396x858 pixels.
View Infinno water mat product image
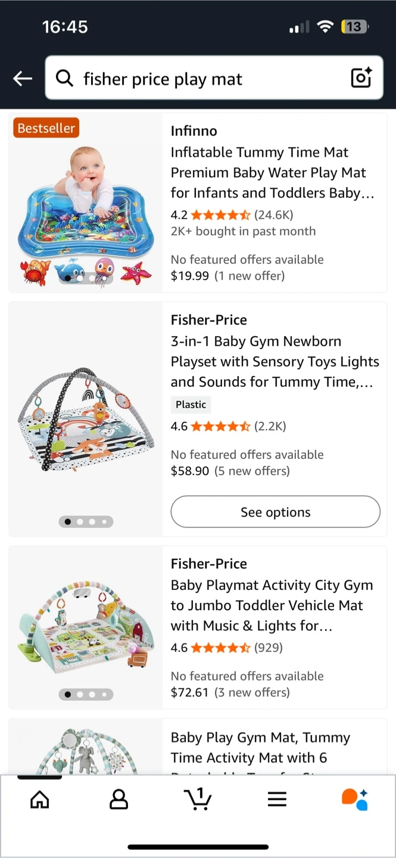point(86,203)
